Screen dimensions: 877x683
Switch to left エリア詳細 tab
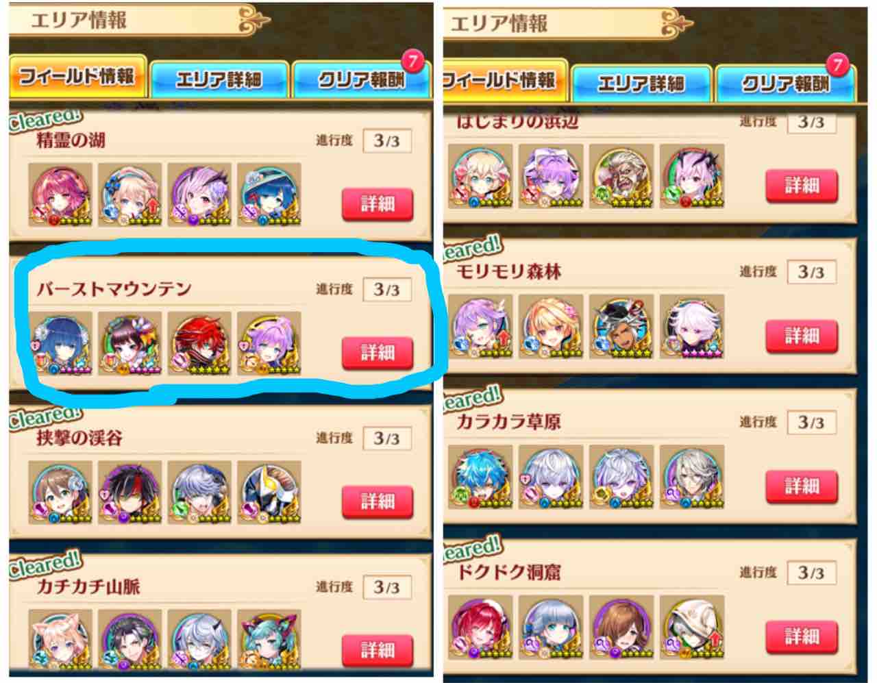pyautogui.click(x=219, y=80)
